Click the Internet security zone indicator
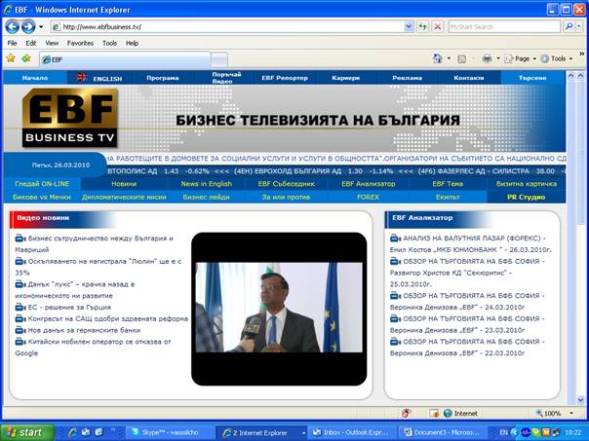The image size is (589, 441). pyautogui.click(x=460, y=413)
